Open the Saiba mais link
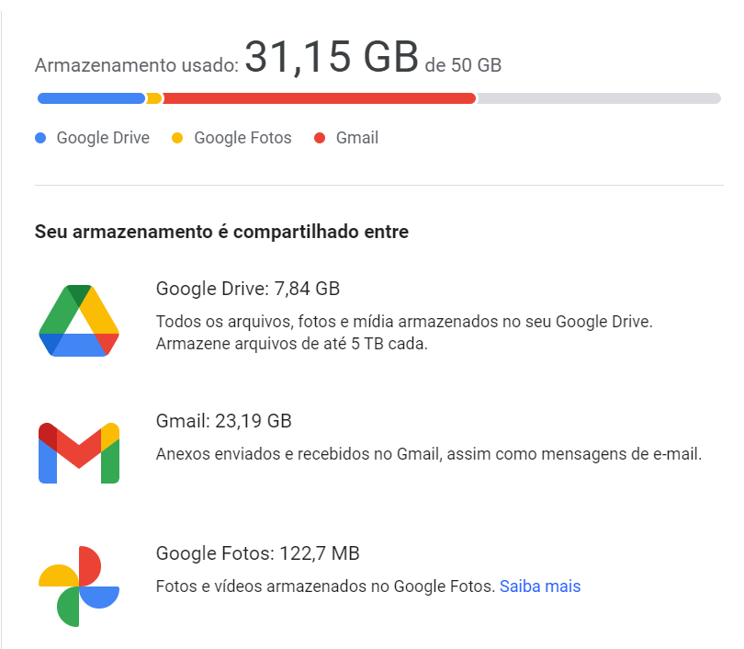 click(x=540, y=586)
